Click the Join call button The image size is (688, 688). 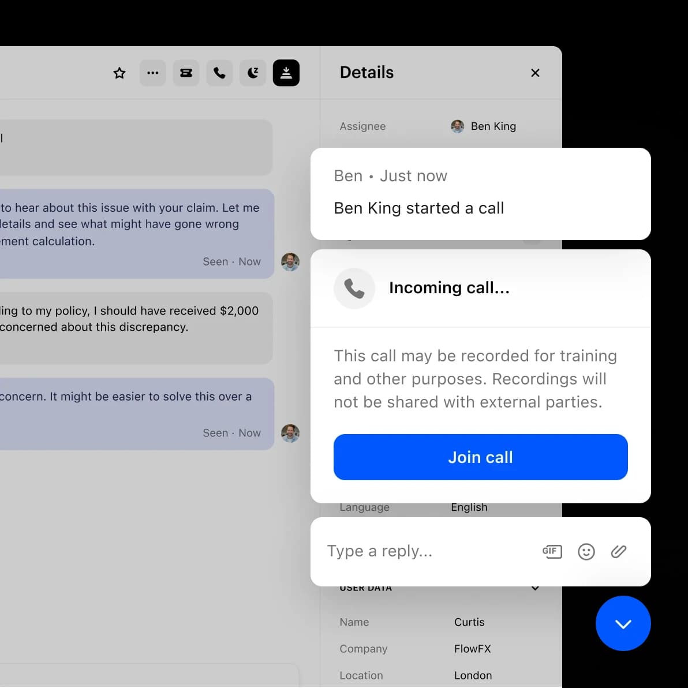pos(480,457)
